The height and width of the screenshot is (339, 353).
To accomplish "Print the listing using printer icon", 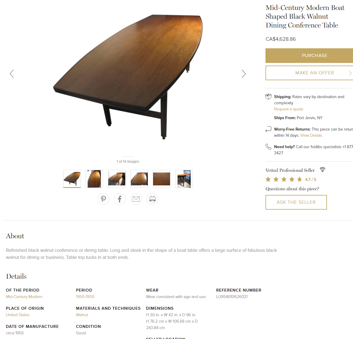I will [152, 199].
